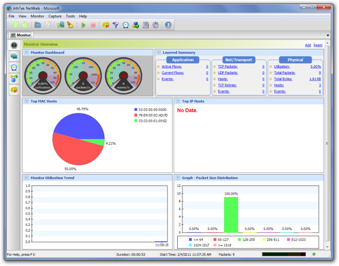Viewport: 339px width, 266px height.
Task: Open the Help menu
Action: 83,16
